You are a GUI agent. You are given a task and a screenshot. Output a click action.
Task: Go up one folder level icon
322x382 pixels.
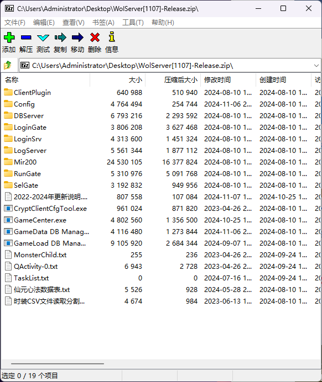pyautogui.click(x=8, y=65)
